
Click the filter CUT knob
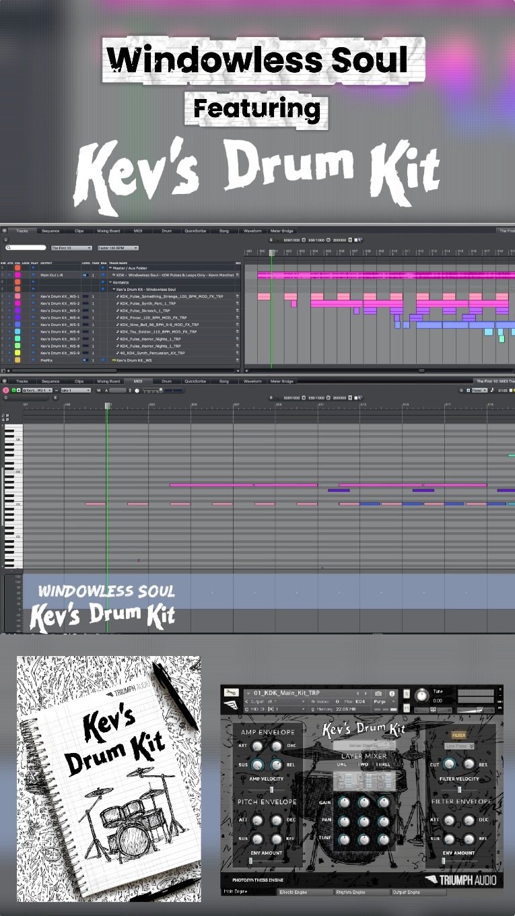tap(449, 764)
